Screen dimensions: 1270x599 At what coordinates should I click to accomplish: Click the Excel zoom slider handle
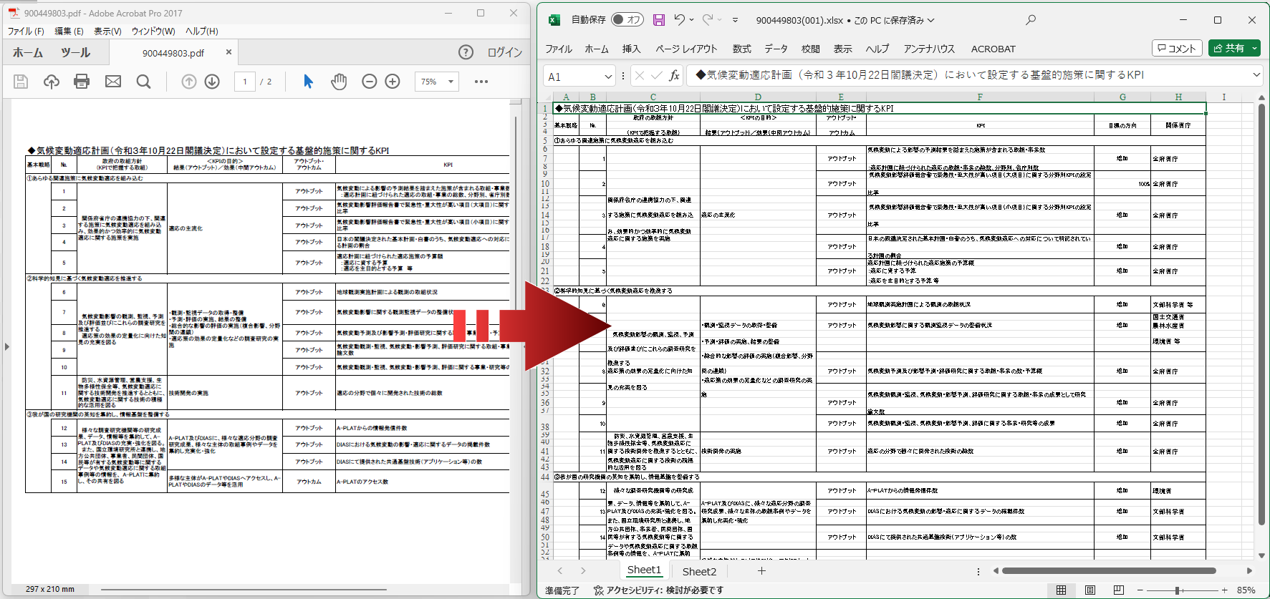[x=1177, y=590]
